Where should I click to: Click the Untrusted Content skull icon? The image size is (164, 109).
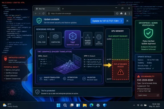pos(5,58)
